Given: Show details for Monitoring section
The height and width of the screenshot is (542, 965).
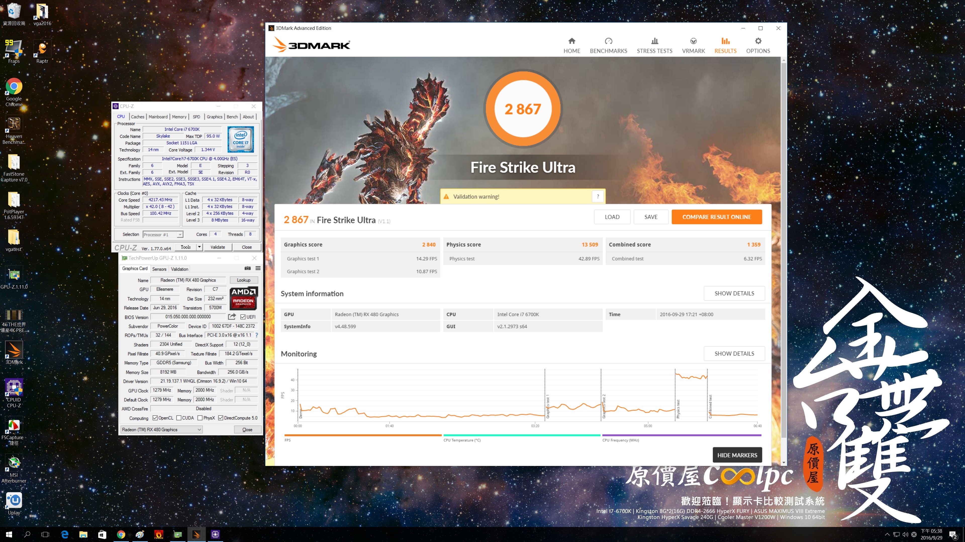Looking at the screenshot, I should (x=734, y=354).
